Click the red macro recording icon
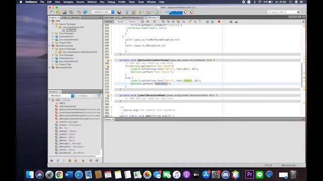Screen dimensions: 323x181 coord(219,22)
